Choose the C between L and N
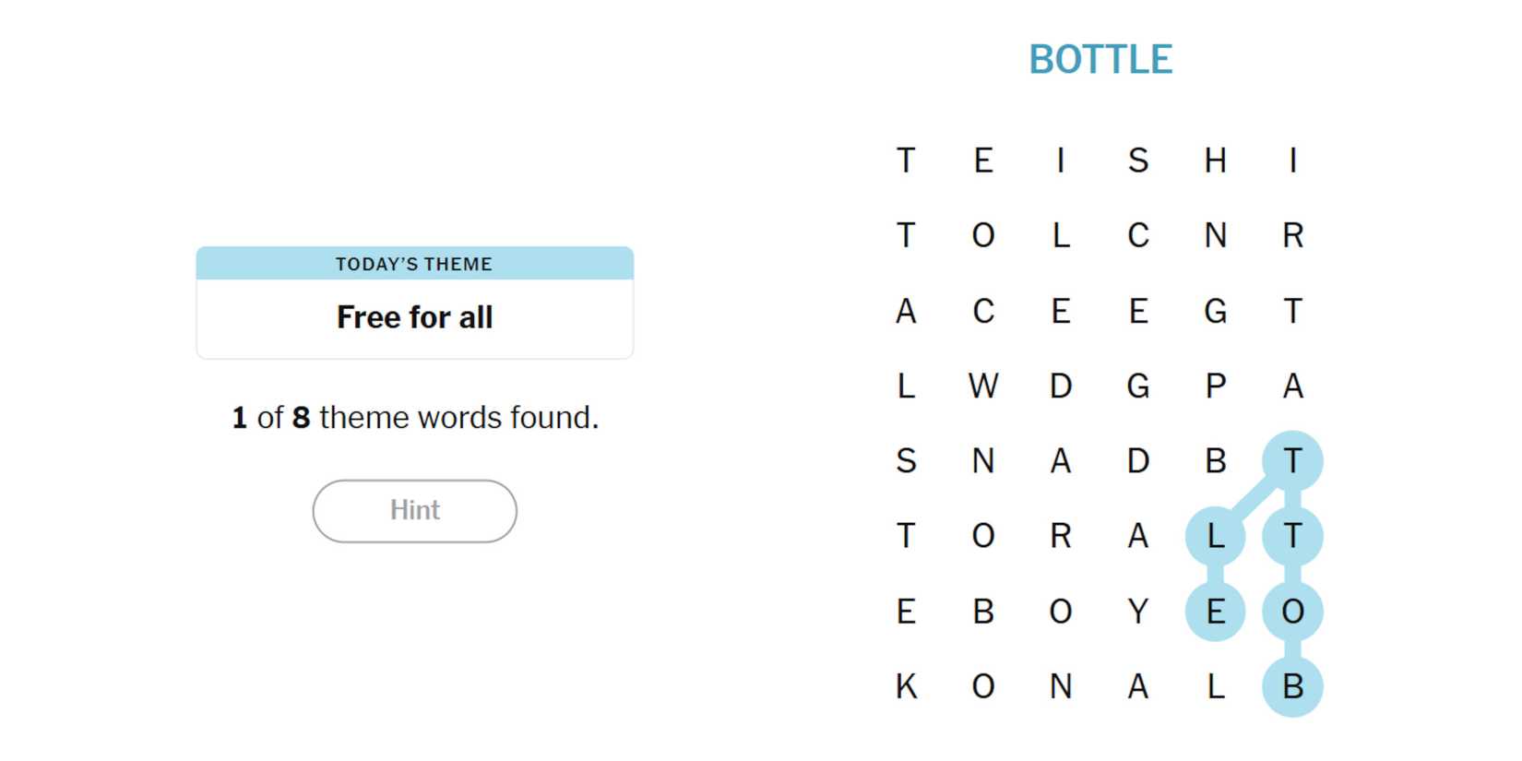 click(1138, 236)
